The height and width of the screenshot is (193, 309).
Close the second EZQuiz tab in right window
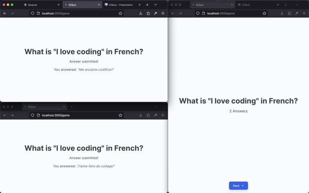[278, 5]
